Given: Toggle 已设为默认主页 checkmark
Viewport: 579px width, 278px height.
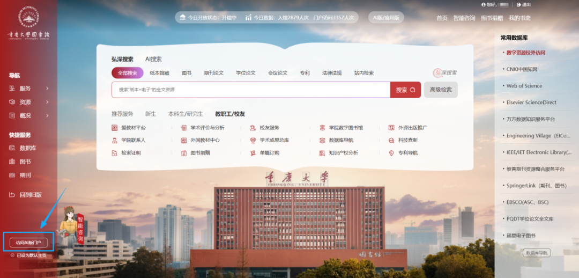Looking at the screenshot, I should click(12, 255).
